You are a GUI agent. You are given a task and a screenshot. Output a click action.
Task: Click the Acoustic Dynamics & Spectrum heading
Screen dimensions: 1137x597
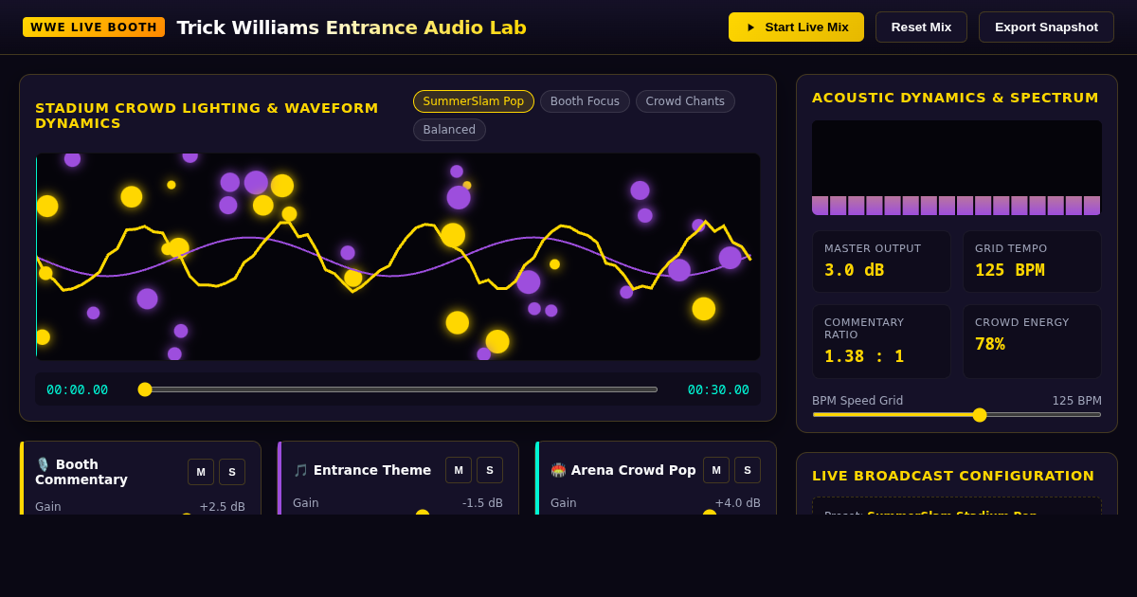(955, 98)
